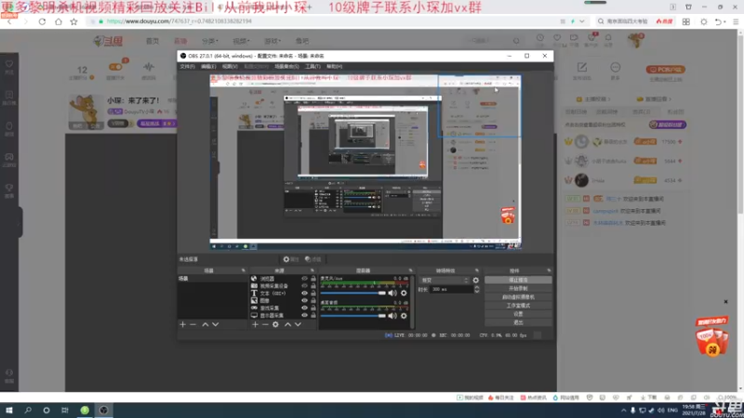Reload the page in the browser toolbar

click(x=42, y=21)
